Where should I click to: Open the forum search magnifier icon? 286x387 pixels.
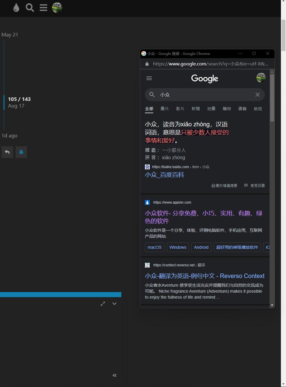(x=30, y=8)
